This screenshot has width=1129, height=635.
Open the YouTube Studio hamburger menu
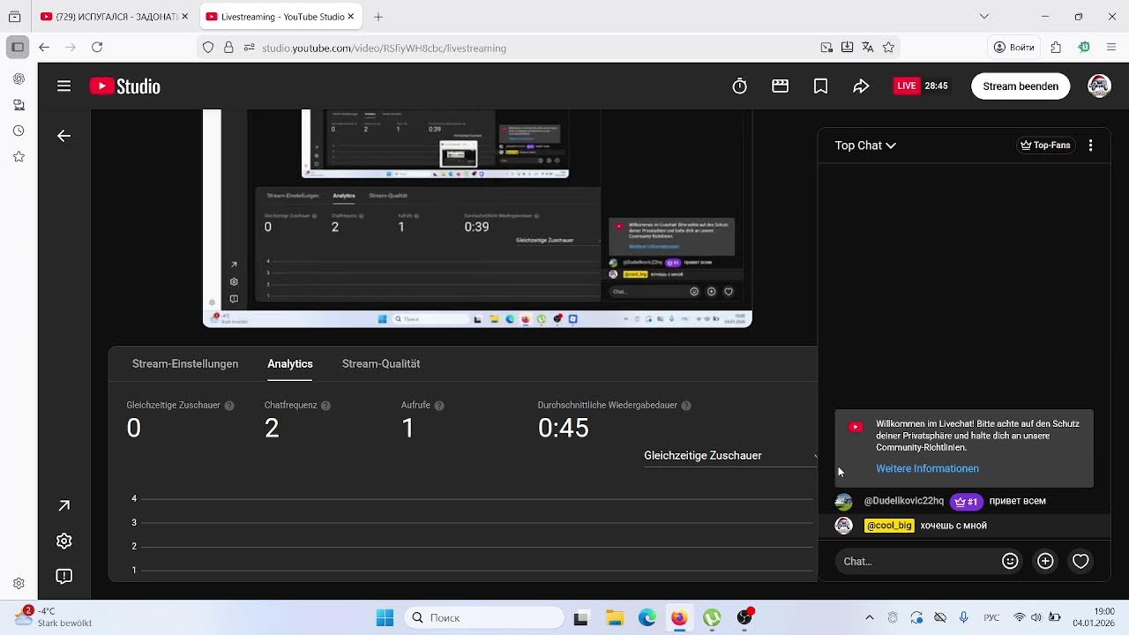coord(64,86)
